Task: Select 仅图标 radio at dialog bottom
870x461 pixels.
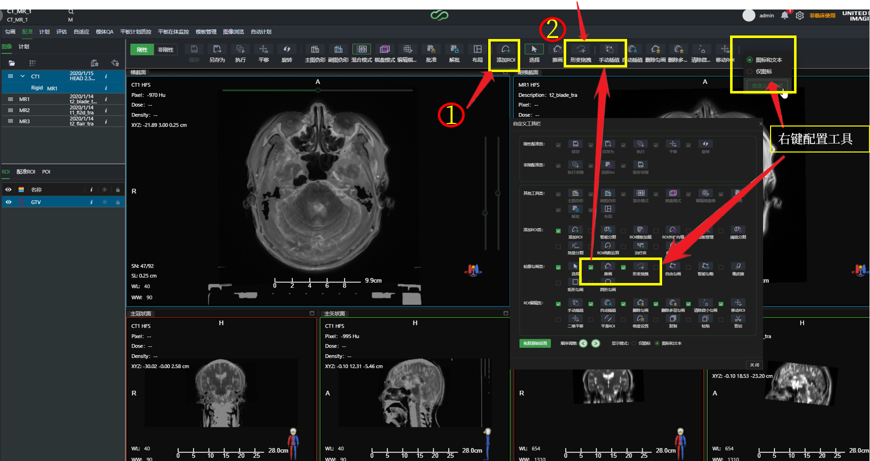Action: (x=634, y=343)
